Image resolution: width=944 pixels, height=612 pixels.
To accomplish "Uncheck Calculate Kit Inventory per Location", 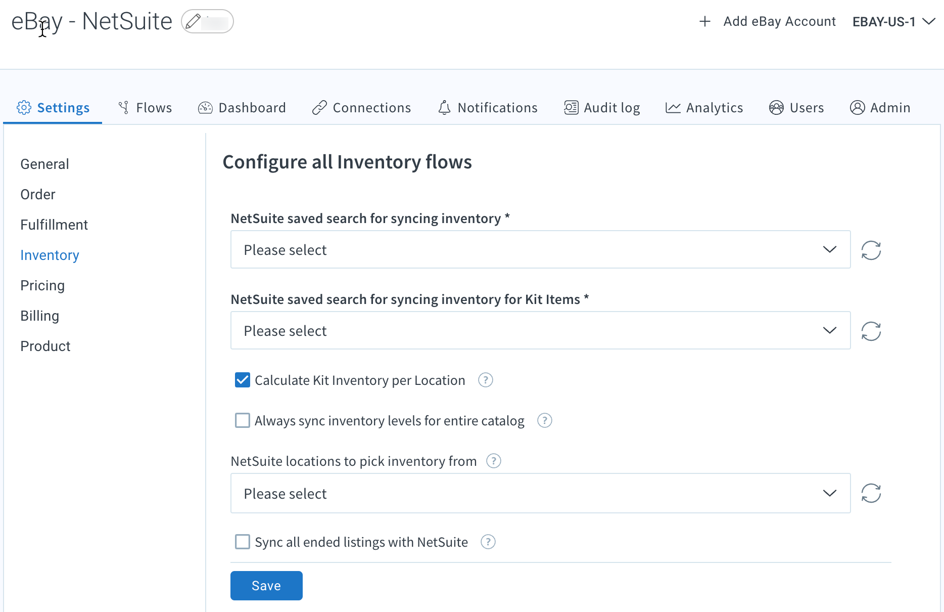I will pyautogui.click(x=243, y=380).
